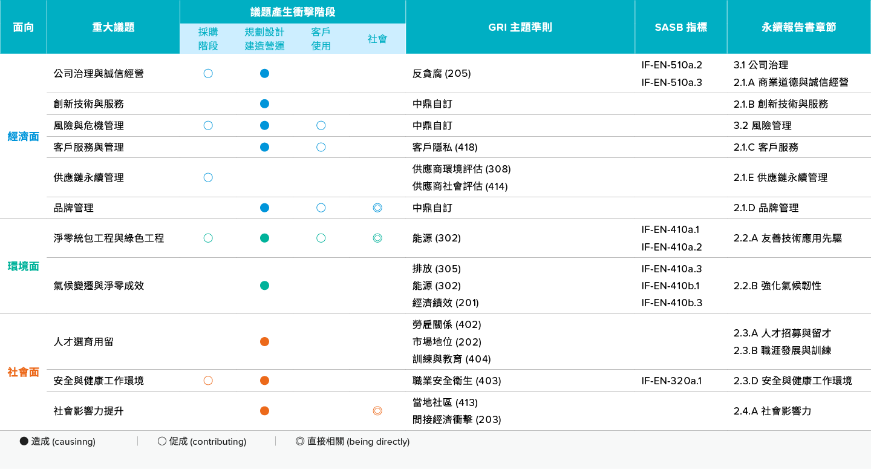Select the 客戶隱私 (418) cell
Image resolution: width=871 pixels, height=469 pixels.
pyautogui.click(x=445, y=147)
